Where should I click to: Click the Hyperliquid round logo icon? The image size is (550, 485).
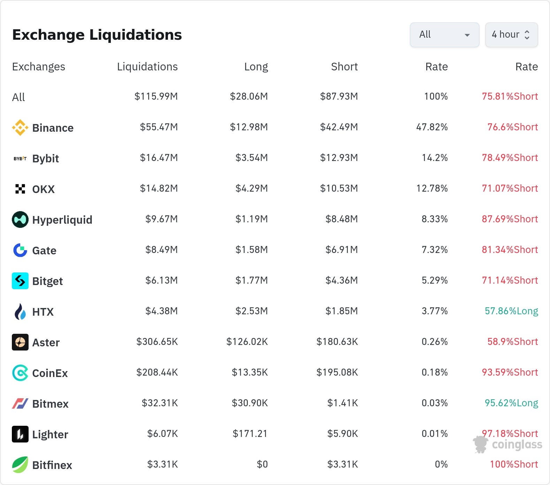(20, 220)
